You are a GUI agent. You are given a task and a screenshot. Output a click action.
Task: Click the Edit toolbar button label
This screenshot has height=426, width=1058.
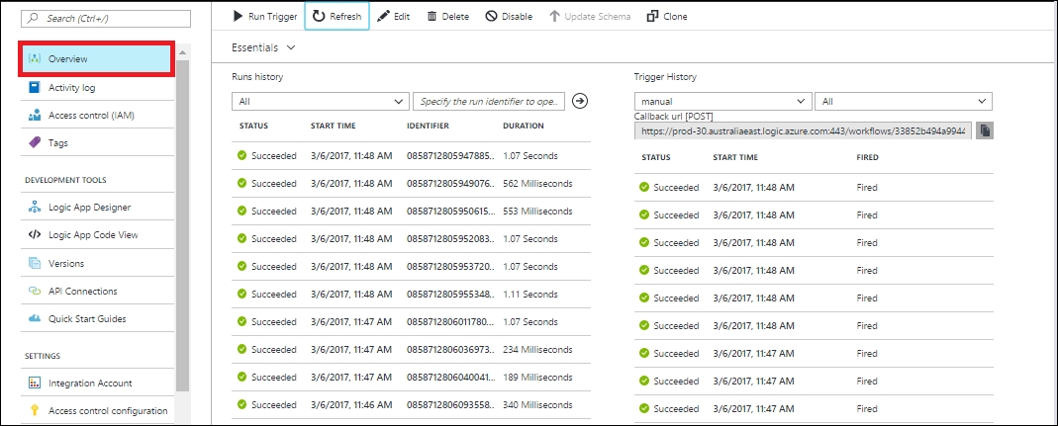(x=402, y=17)
